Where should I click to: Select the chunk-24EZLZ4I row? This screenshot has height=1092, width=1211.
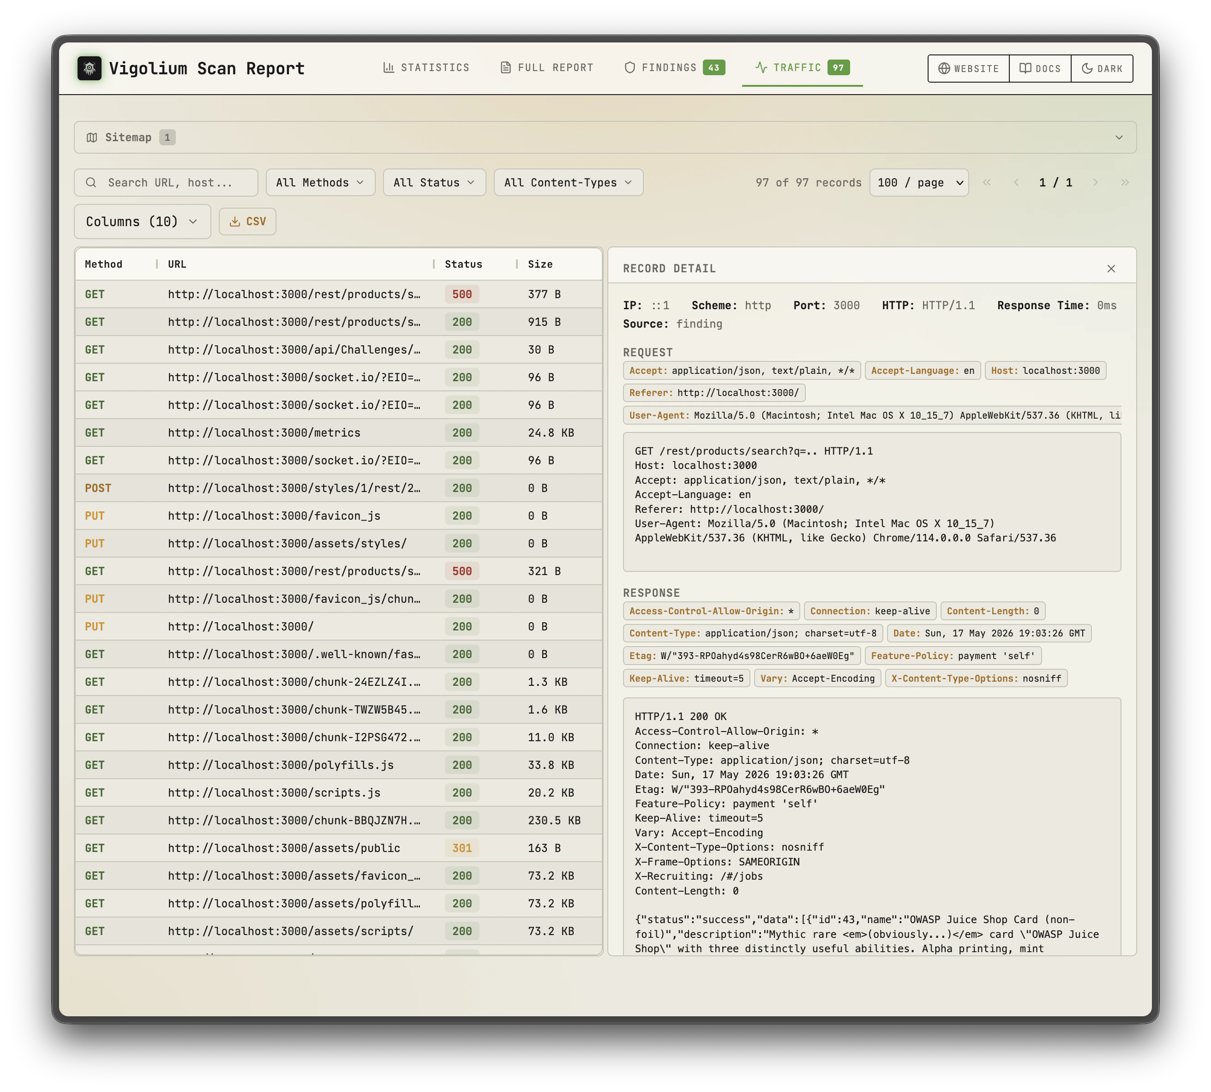(338, 682)
